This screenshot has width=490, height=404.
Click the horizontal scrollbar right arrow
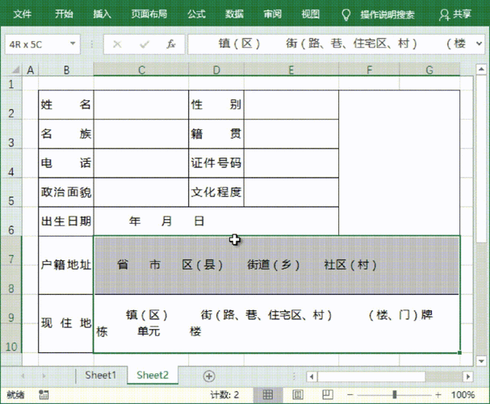(x=468, y=377)
